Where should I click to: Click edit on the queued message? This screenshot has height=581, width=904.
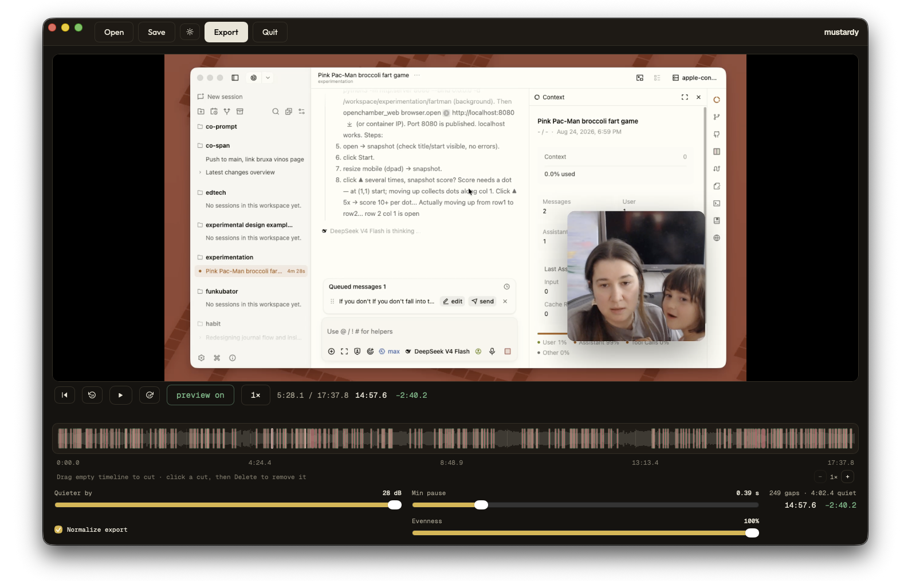click(x=453, y=301)
